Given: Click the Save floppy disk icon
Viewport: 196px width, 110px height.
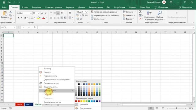Looking at the screenshot, I should coord(4,2).
